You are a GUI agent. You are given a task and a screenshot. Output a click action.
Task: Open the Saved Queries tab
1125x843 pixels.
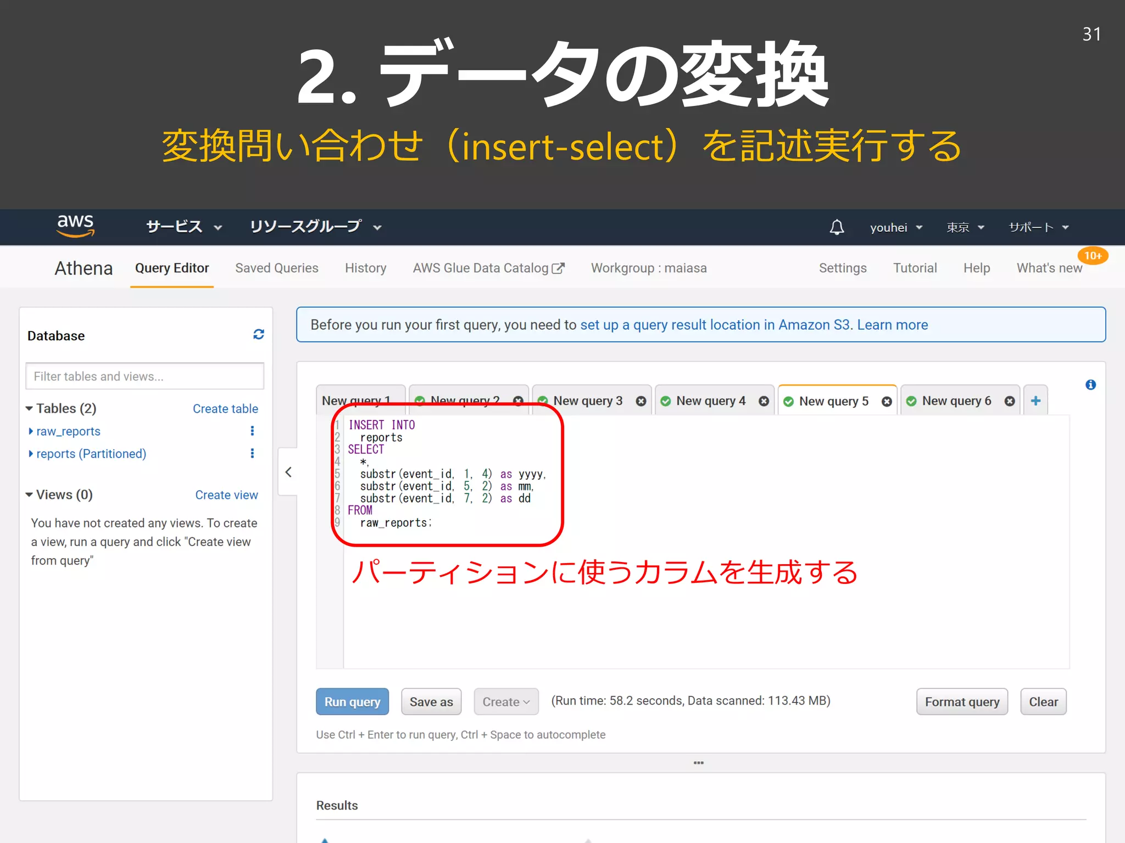click(x=277, y=268)
